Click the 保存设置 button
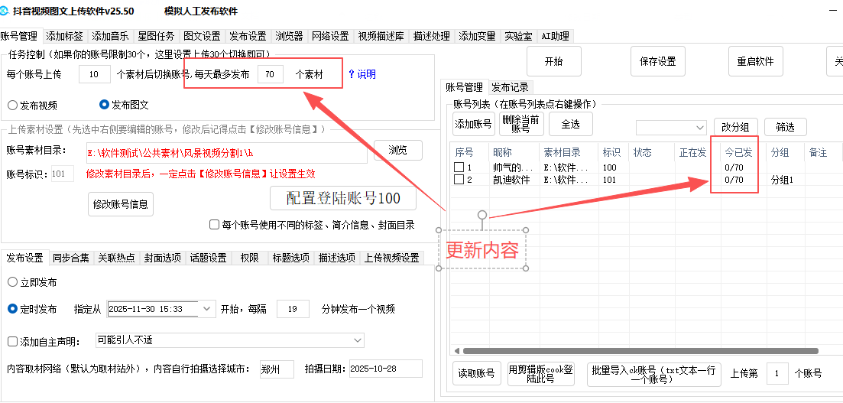The image size is (843, 403). (x=658, y=61)
